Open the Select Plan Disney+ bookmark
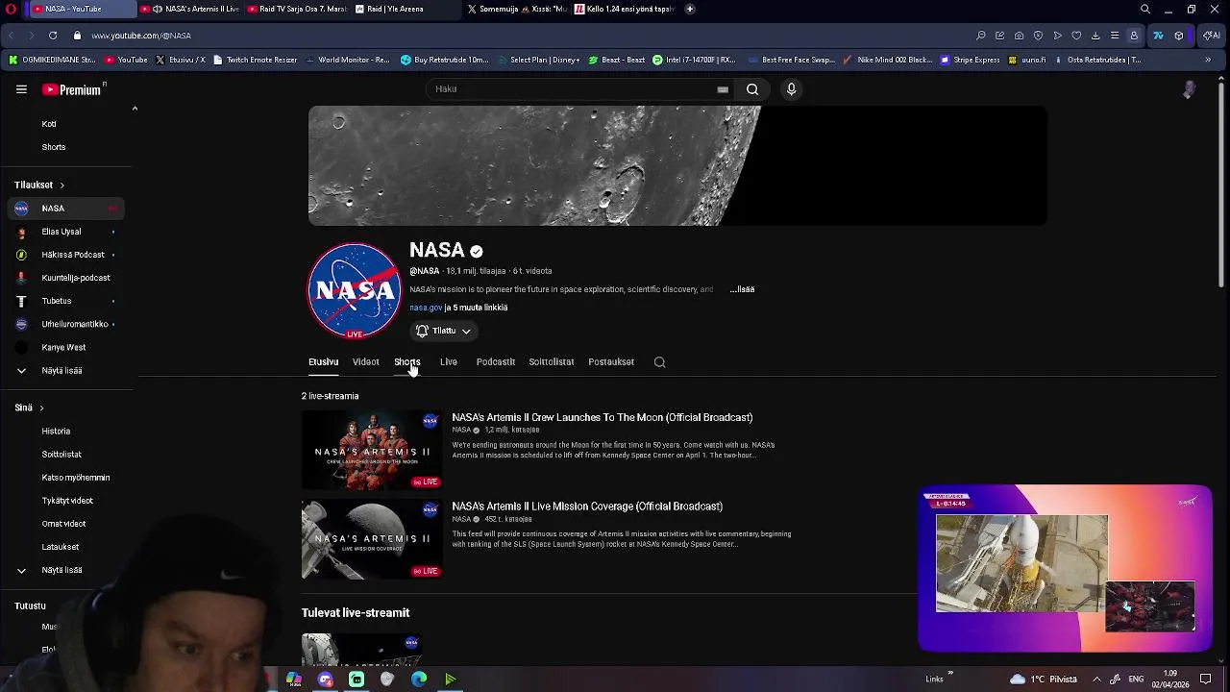This screenshot has height=692, width=1230. pyautogui.click(x=537, y=60)
